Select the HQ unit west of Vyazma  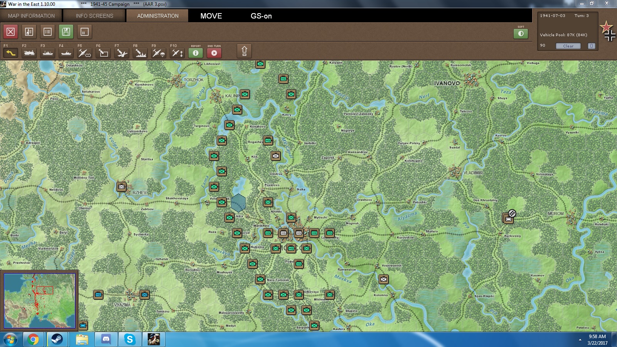coord(98,295)
